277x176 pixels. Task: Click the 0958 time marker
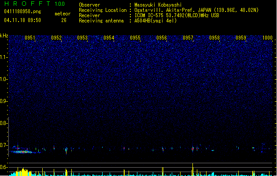pyautogui.click(x=214, y=37)
